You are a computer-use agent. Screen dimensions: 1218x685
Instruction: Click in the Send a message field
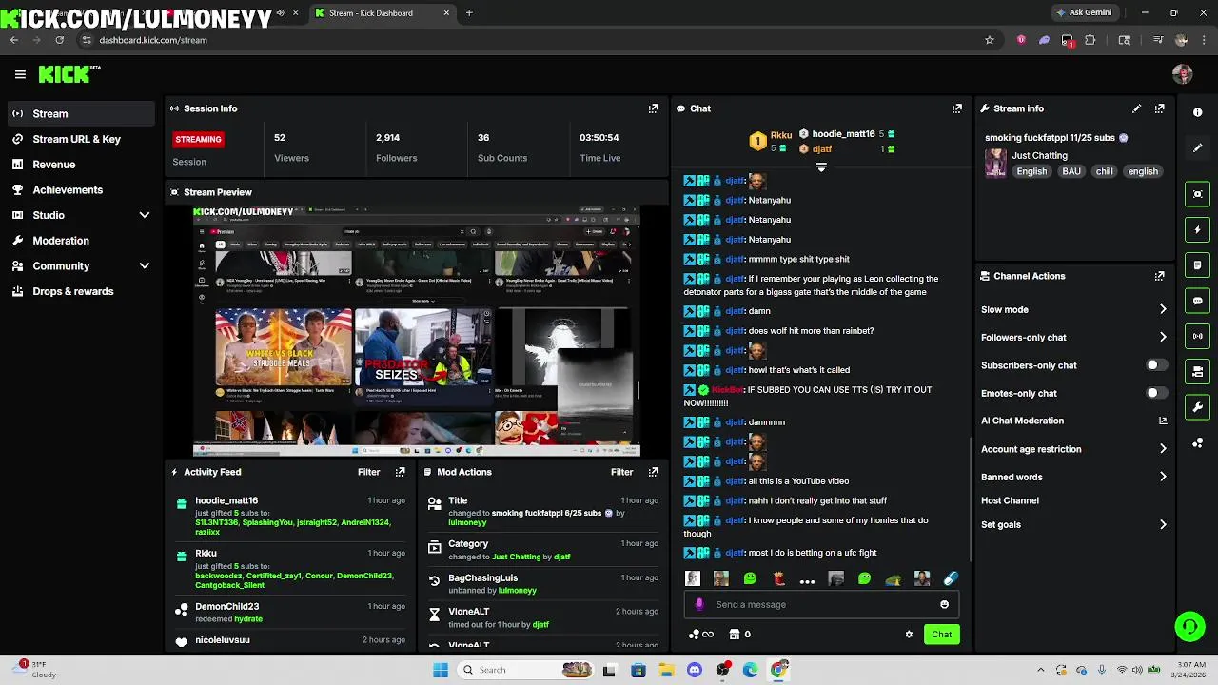coord(821,604)
